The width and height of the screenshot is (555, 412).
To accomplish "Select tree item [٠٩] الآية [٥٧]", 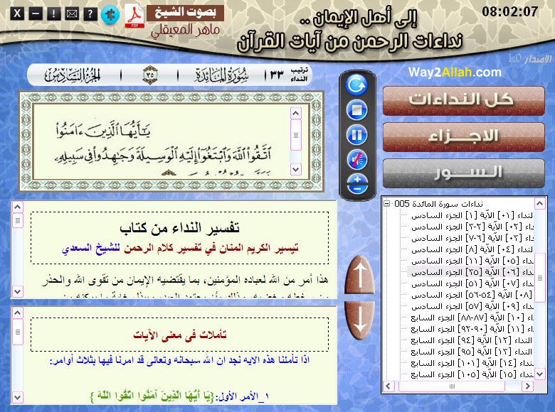I will pyautogui.click(x=472, y=306).
